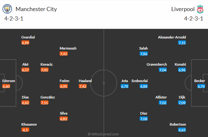This screenshot has width=208, height=137.
Task: Click Khusanov's 6,1 rating badge
Action: pyautogui.click(x=25, y=130)
